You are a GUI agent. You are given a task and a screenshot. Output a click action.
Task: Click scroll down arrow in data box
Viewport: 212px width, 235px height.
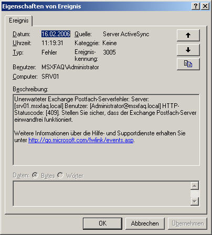pos(195,201)
